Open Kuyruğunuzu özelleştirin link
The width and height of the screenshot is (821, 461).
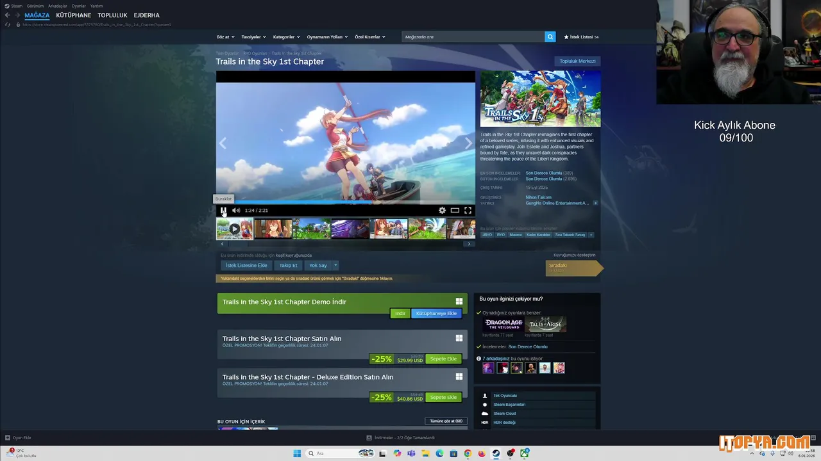pyautogui.click(x=575, y=255)
